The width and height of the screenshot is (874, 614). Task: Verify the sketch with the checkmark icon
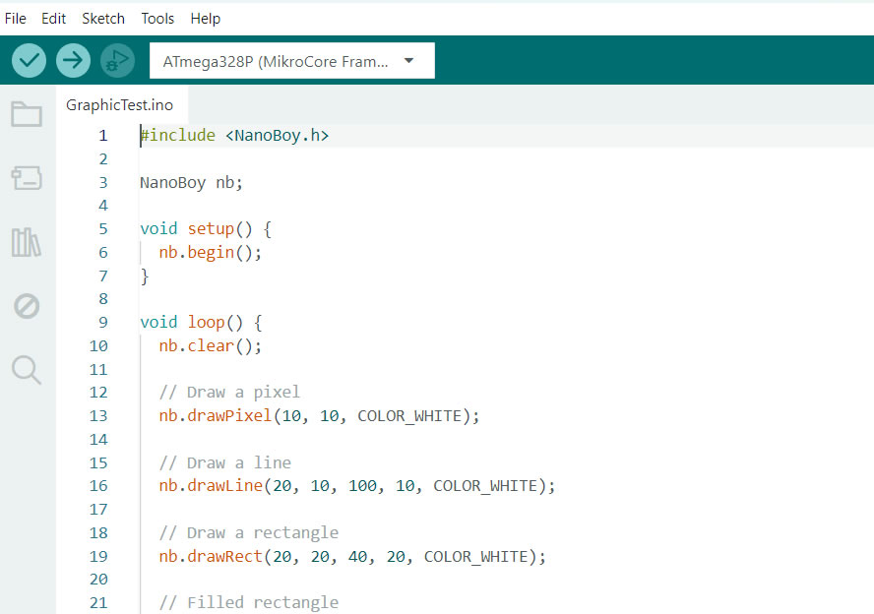(x=29, y=60)
